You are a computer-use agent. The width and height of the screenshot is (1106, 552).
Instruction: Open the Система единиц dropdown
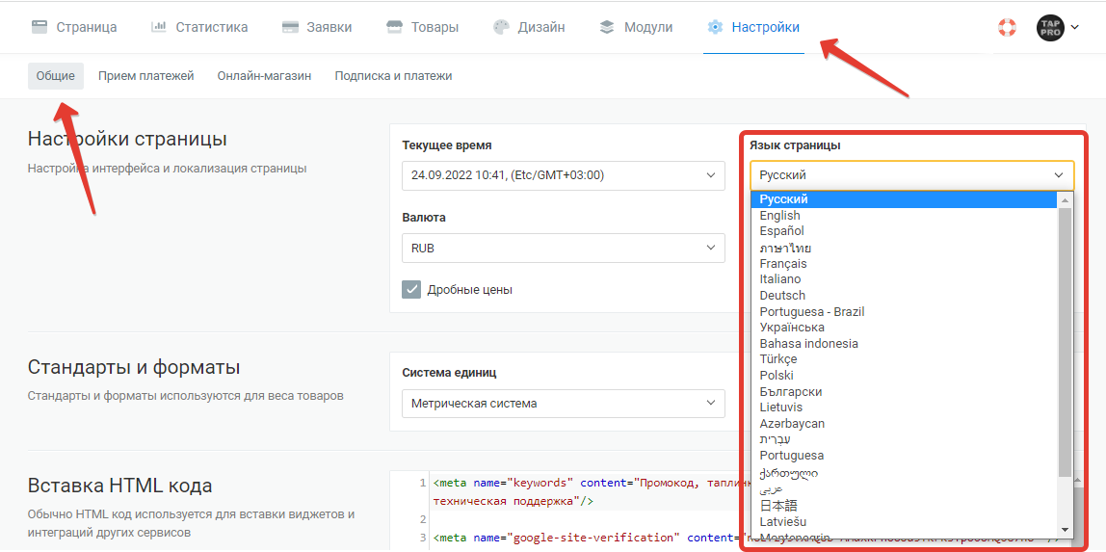click(563, 404)
